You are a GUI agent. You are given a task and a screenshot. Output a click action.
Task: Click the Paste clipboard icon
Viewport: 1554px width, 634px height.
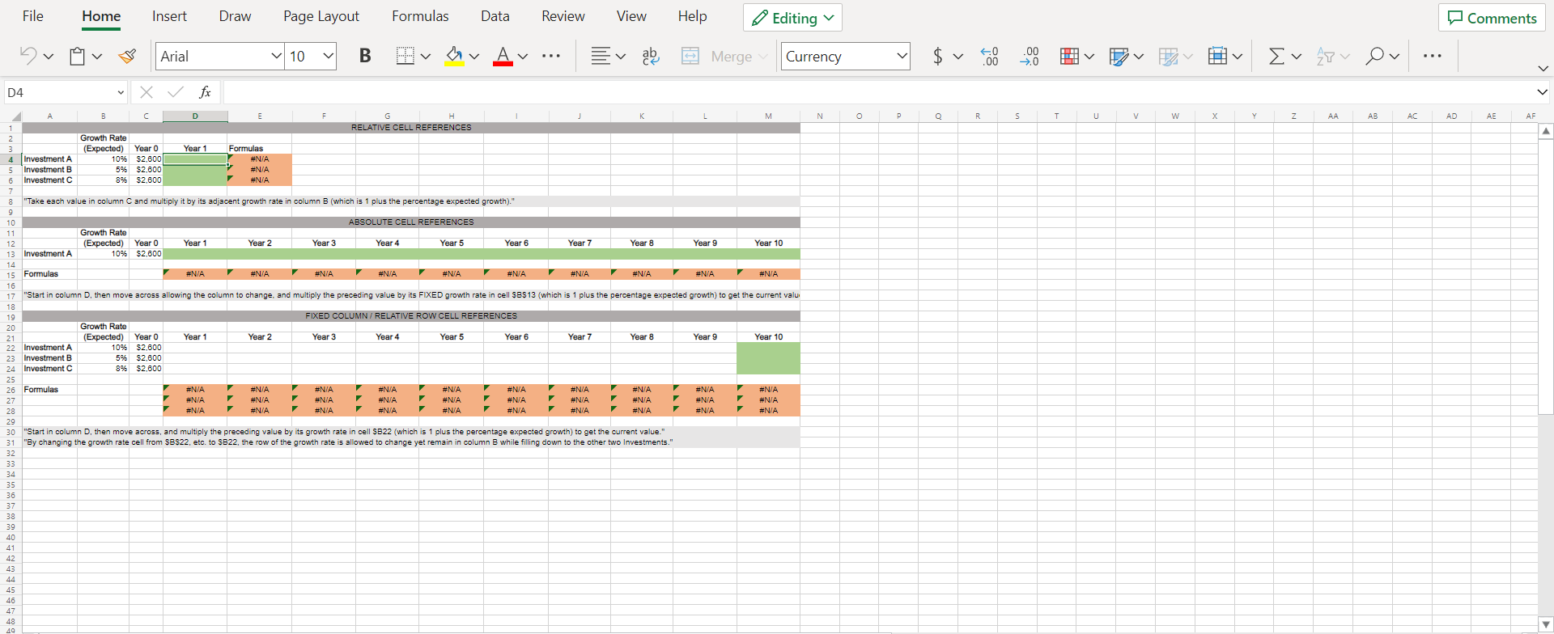tap(77, 56)
